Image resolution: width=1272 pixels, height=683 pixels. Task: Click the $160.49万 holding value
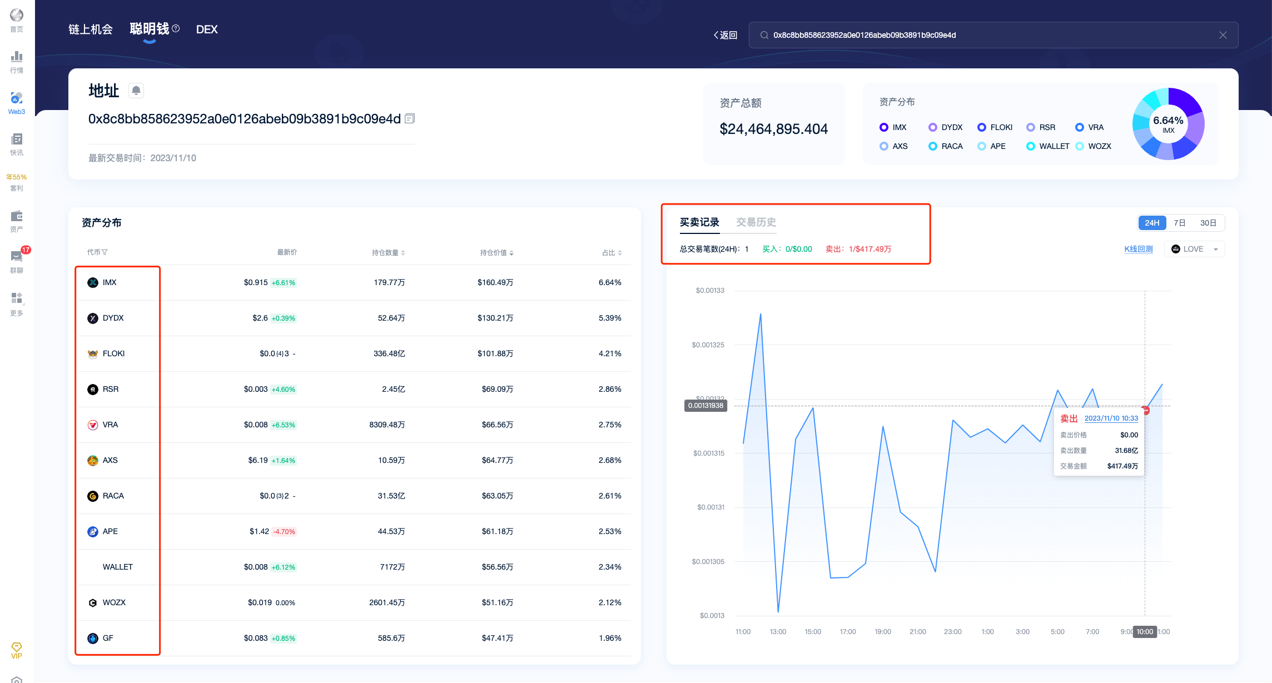tap(495, 282)
